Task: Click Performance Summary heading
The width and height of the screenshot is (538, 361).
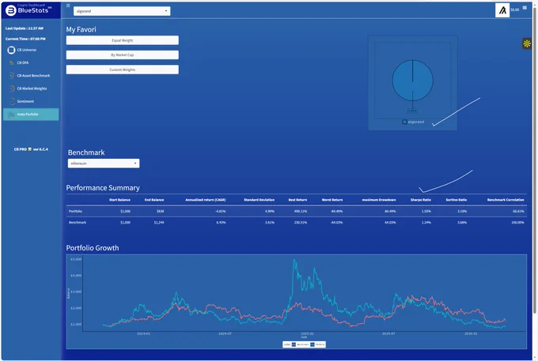Action: 103,188
